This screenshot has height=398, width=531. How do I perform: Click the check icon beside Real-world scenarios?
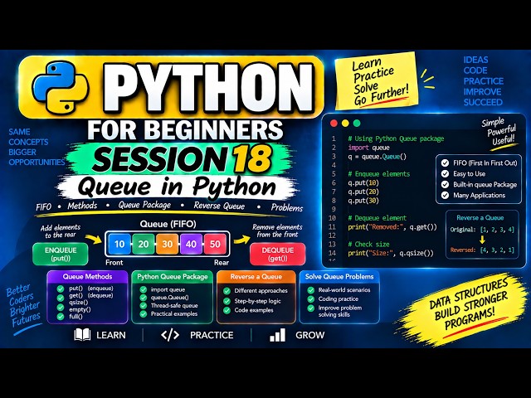tap(310, 290)
